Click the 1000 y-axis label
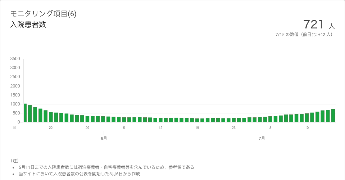Viewport: 345px width, 180px height. click(15, 104)
